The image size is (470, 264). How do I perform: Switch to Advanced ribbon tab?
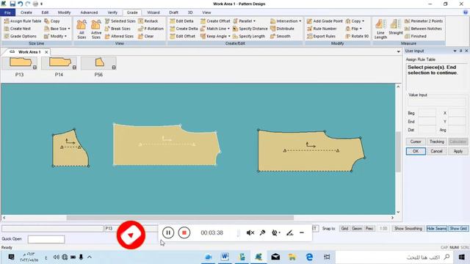tap(89, 12)
